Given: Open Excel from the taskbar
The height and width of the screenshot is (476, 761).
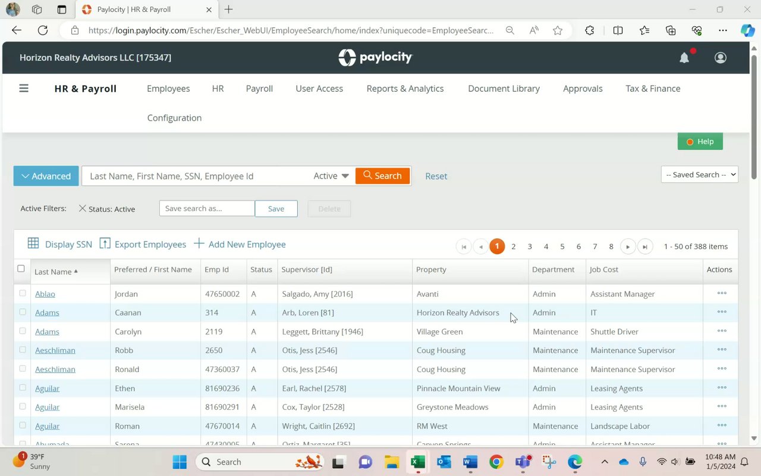Looking at the screenshot, I should click(418, 462).
